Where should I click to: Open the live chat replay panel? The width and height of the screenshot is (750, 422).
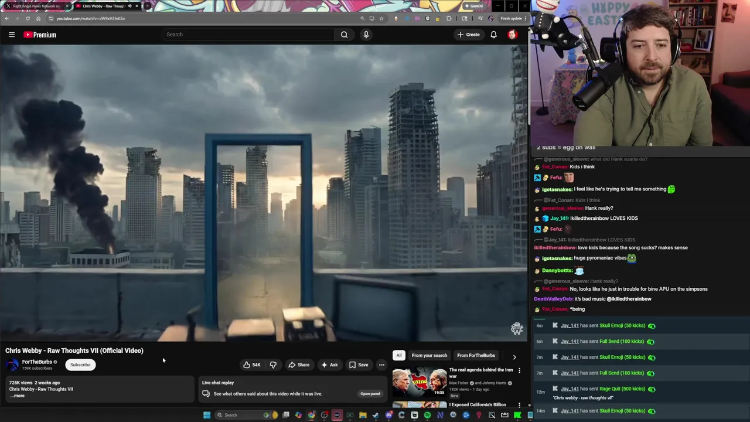click(x=370, y=394)
